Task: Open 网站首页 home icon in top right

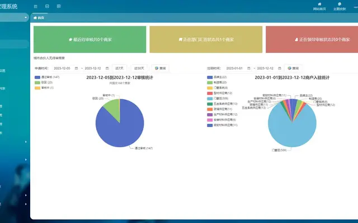Action: (x=319, y=7)
